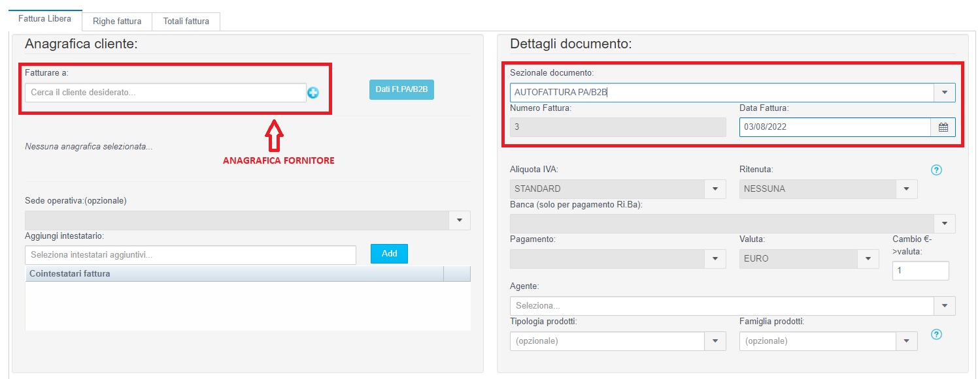Open the Famiglia prodotti dropdown
980x379 pixels.
pyautogui.click(x=906, y=341)
